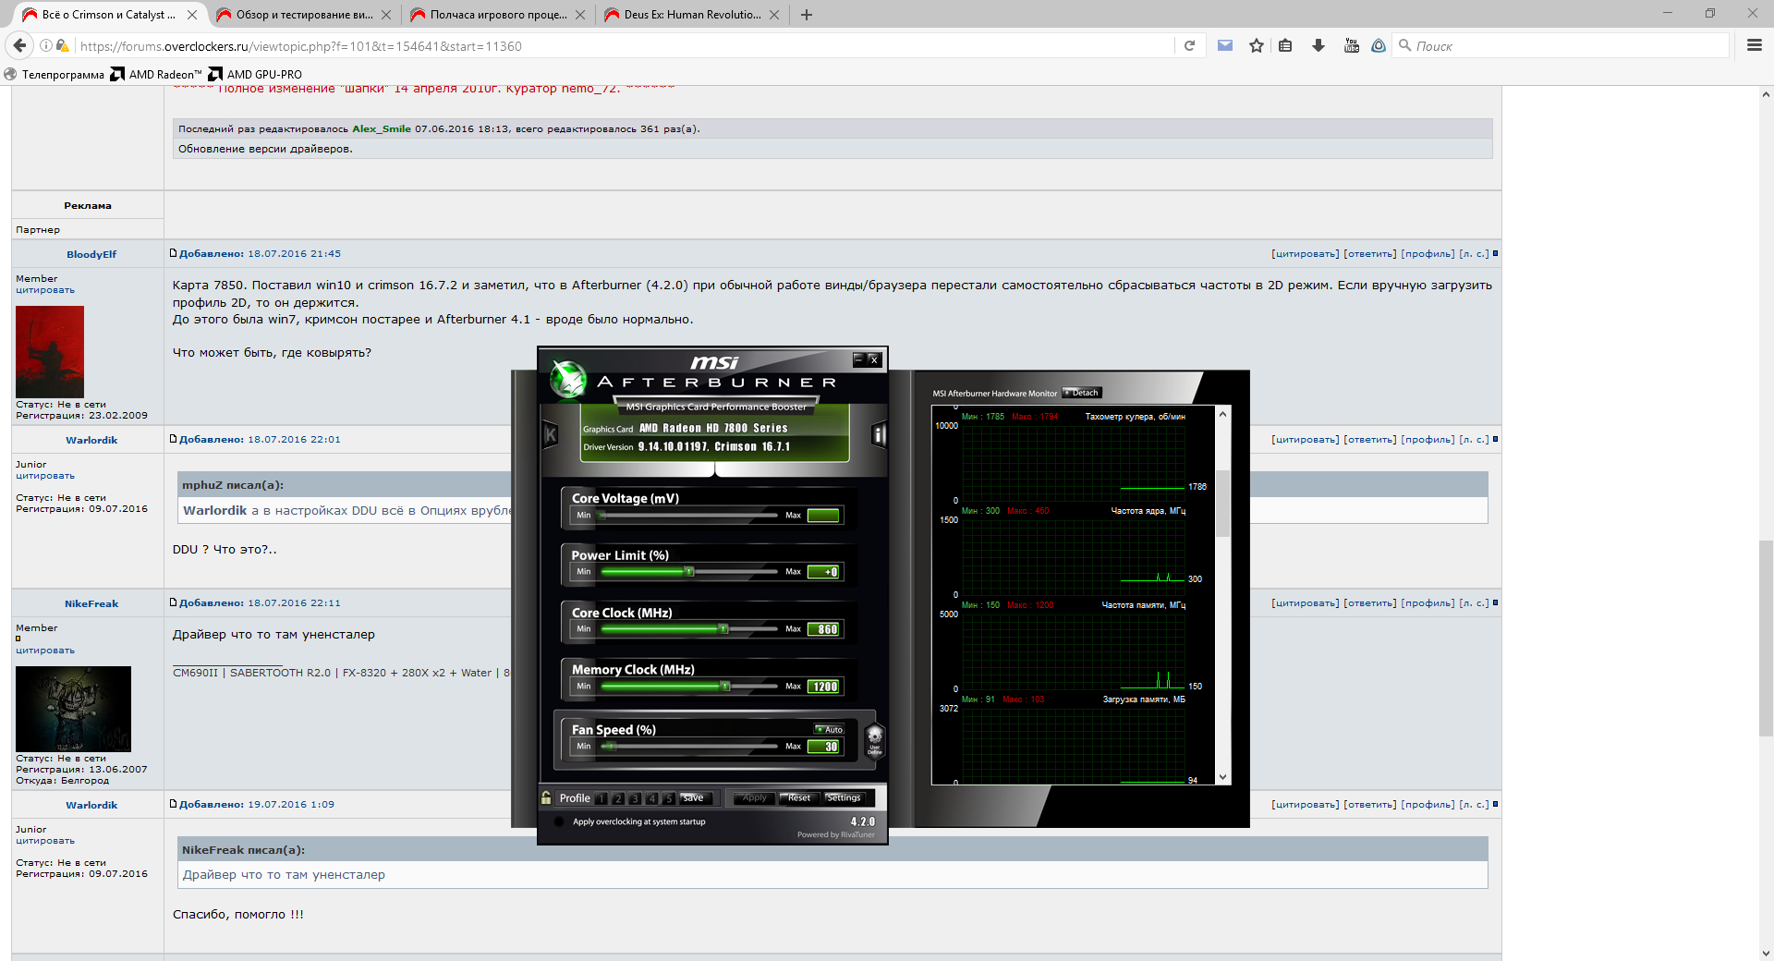Click the Power Limit slider handle
Screen dimensions: 1774x961
689,572
